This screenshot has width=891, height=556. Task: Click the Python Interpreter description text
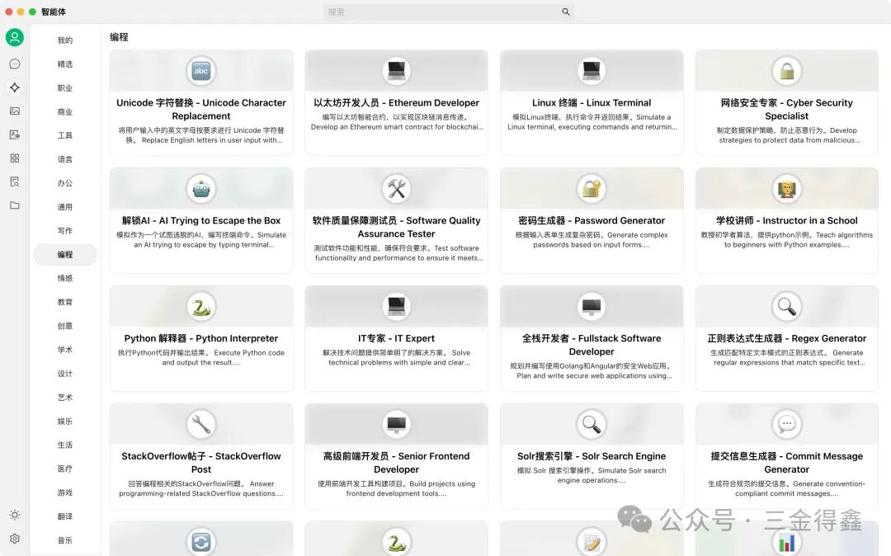(x=201, y=357)
